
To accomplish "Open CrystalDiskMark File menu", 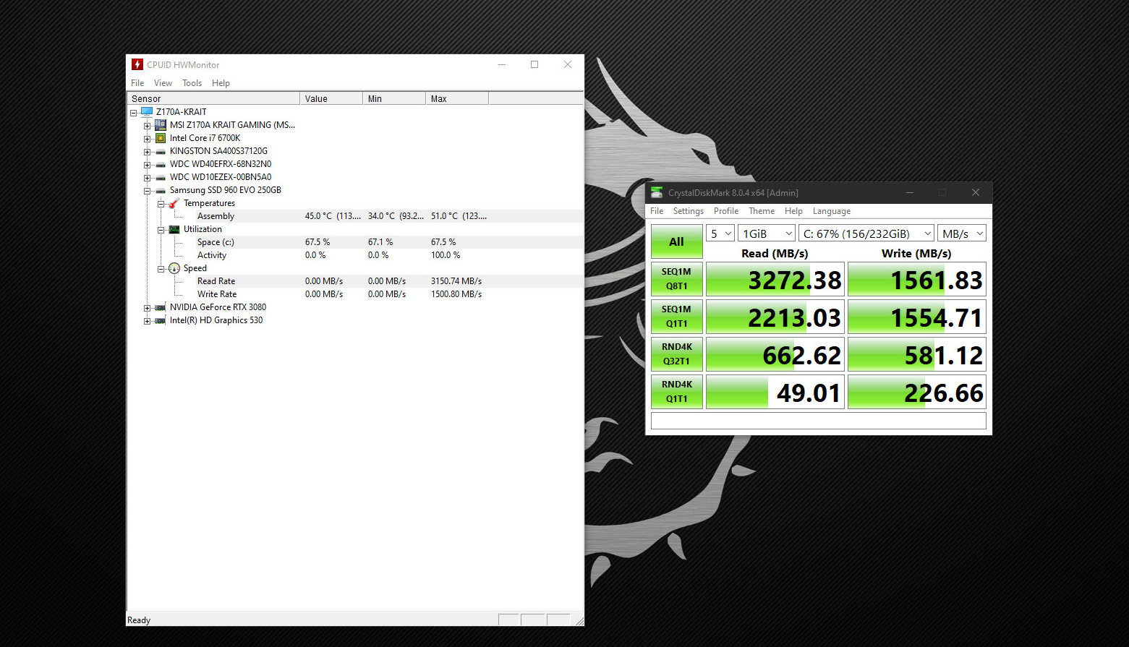I will (x=657, y=211).
